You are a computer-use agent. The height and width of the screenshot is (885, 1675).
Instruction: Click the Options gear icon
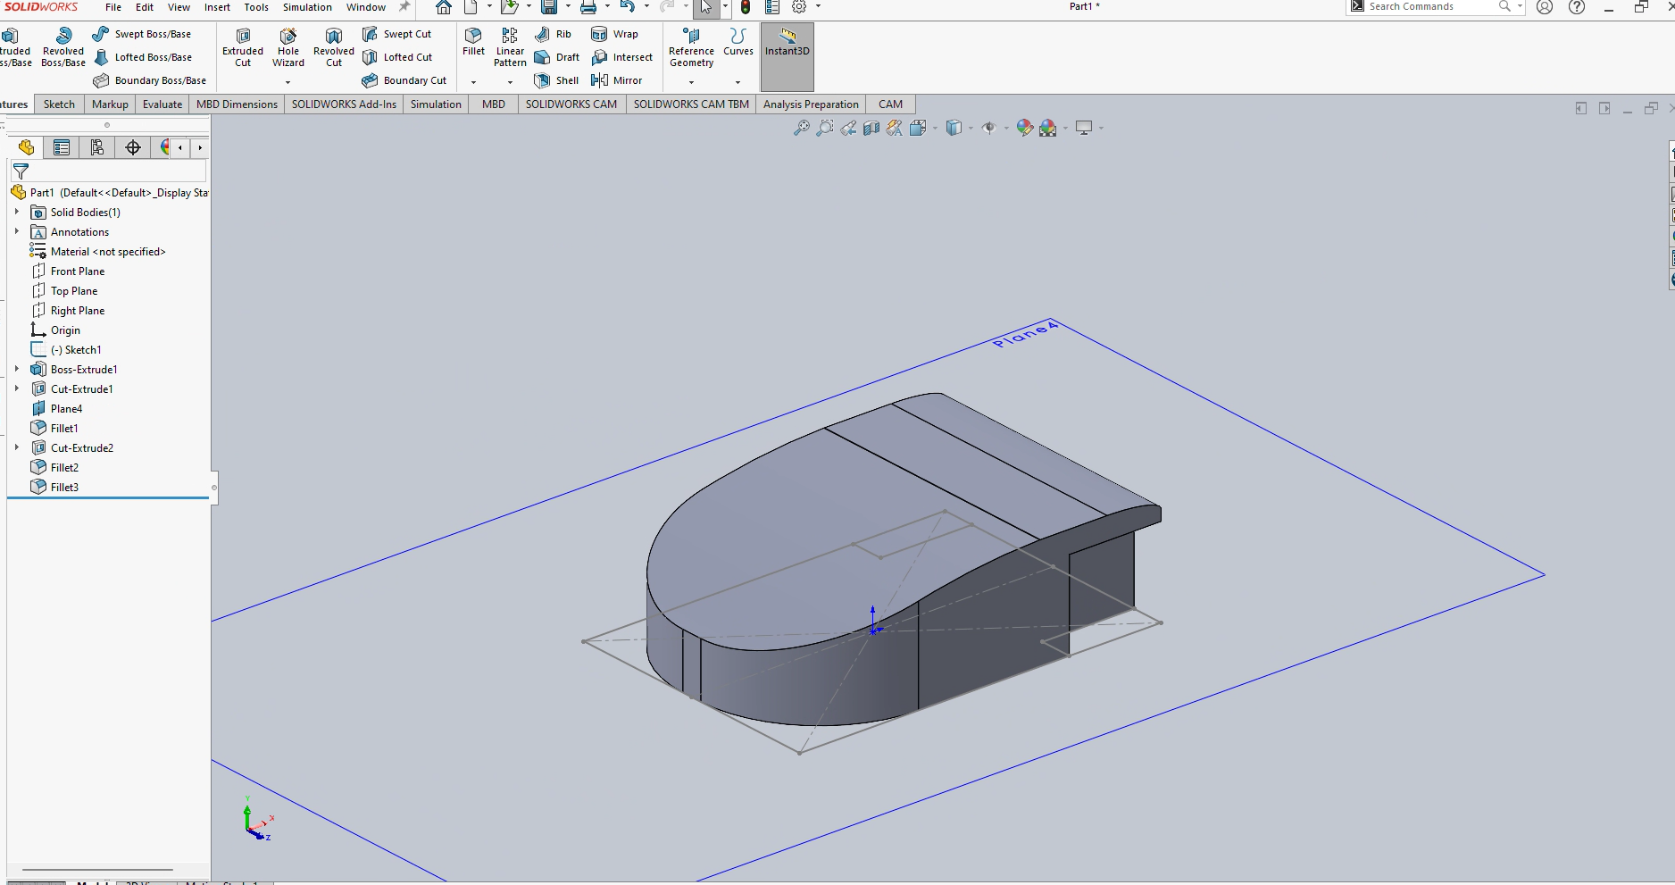[x=799, y=7]
